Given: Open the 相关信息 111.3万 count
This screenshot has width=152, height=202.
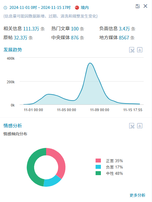Looking at the screenshot, I should [31, 29].
